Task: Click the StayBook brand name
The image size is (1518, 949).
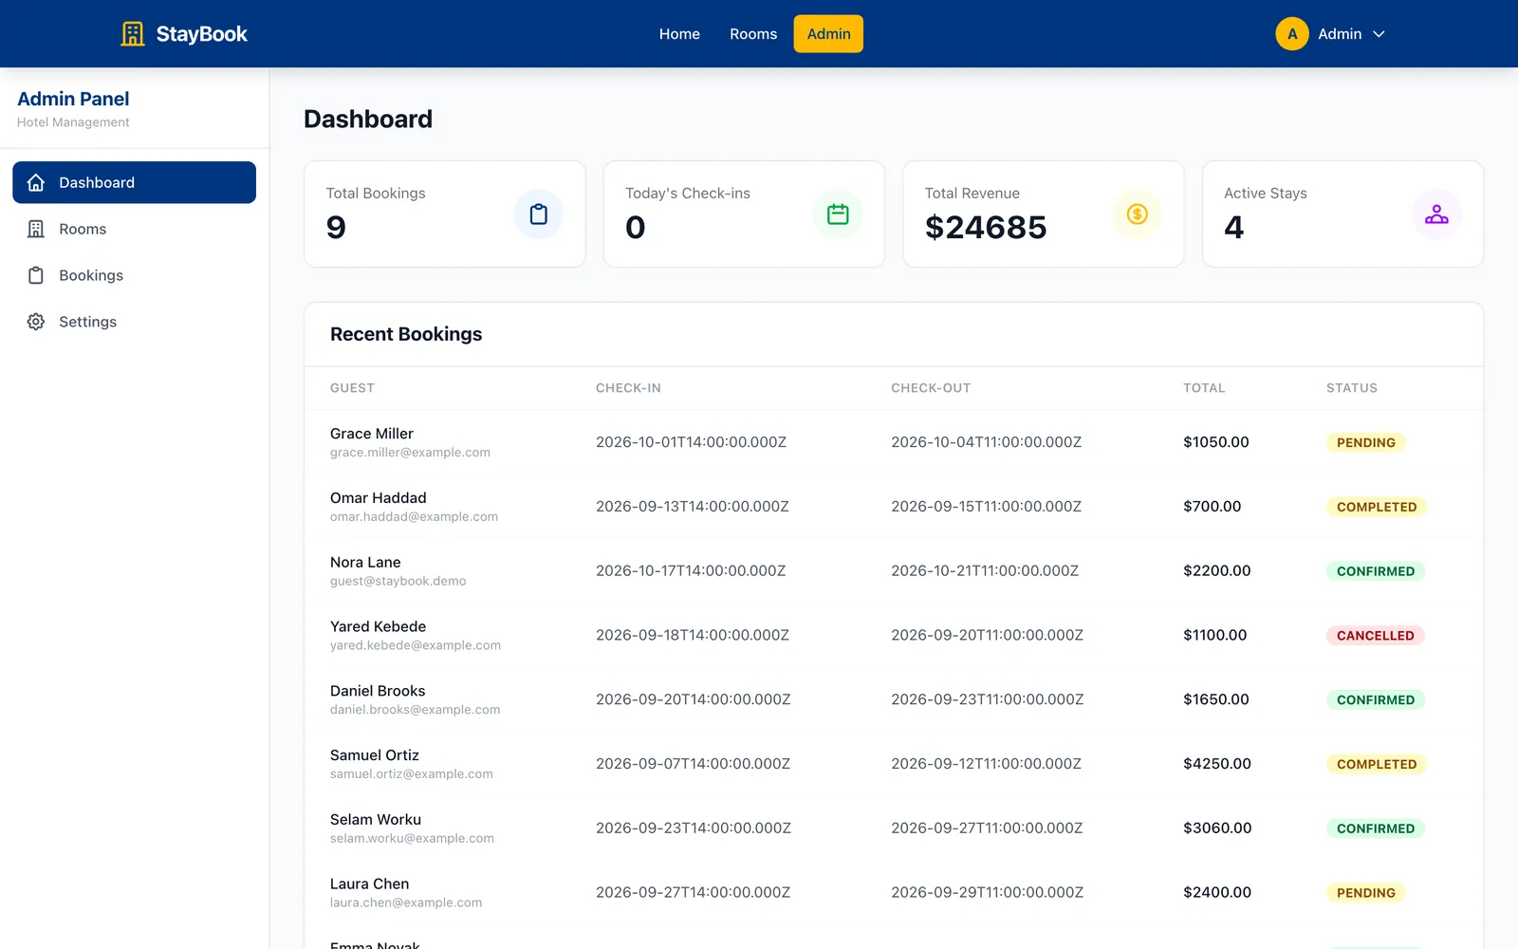Action: [x=201, y=34]
